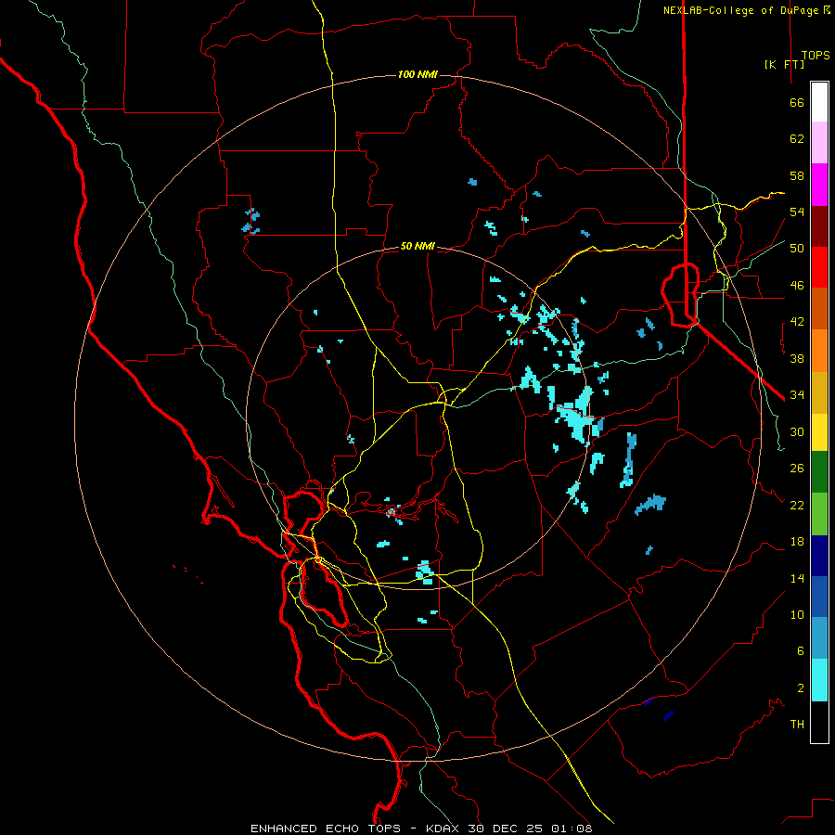Click the '42' legend value label
Viewport: 835px width, 835px height.
pyautogui.click(x=797, y=322)
